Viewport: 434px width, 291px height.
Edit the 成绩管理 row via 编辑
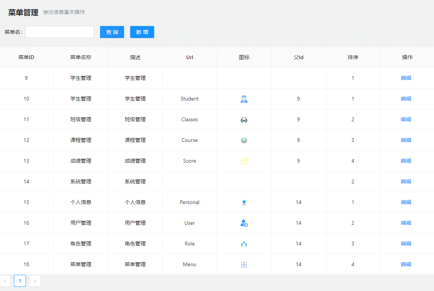[406, 161]
